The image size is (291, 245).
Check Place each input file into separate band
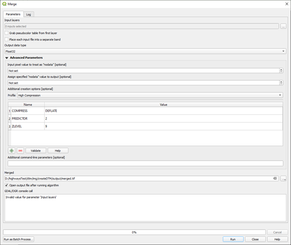6,39
